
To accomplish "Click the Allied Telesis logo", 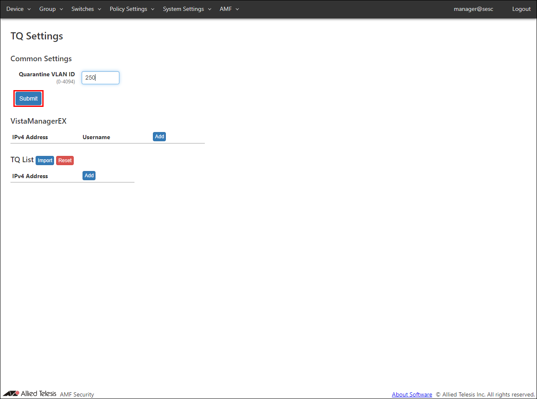I will [x=29, y=394].
